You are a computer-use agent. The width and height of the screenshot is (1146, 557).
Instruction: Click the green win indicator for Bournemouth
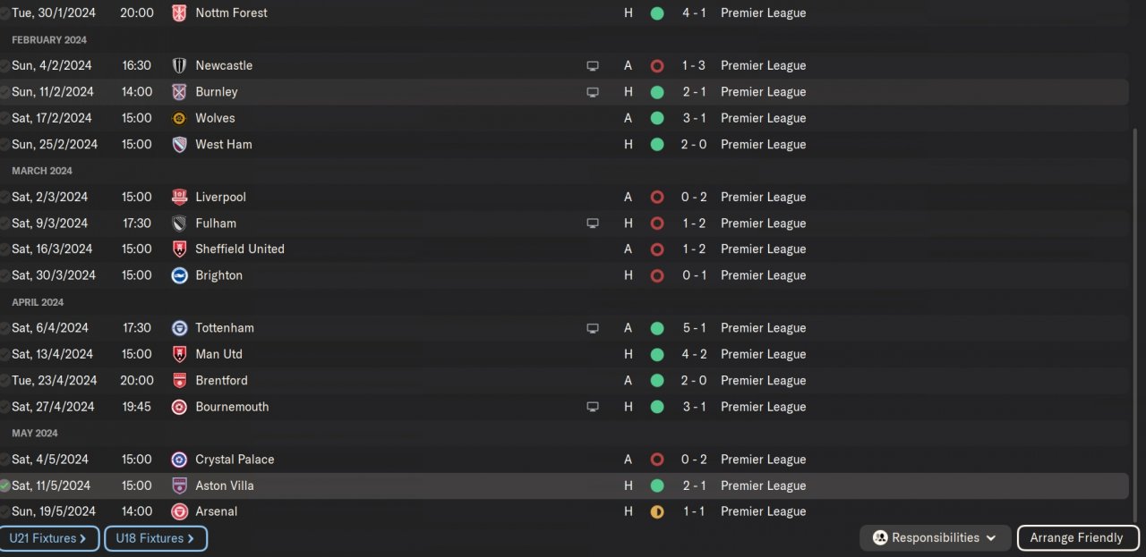(657, 407)
